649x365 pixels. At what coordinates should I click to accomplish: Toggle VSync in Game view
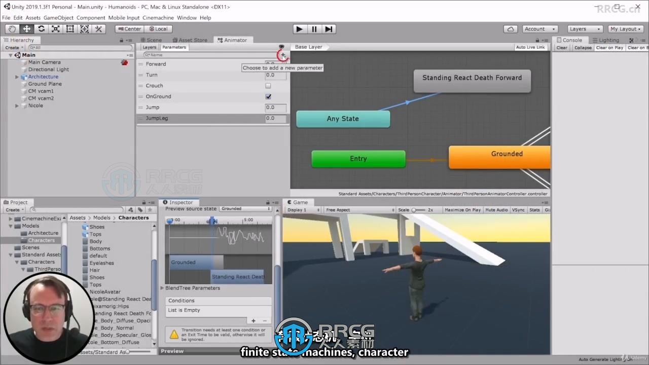518,210
